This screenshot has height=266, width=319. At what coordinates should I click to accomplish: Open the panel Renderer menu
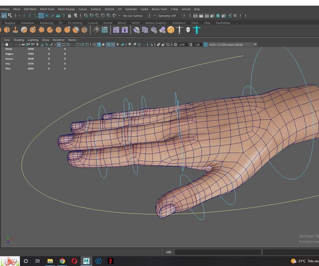tap(58, 40)
